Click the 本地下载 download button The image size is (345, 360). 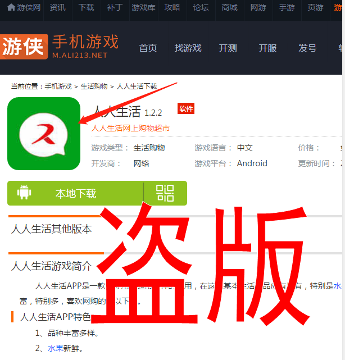(x=75, y=193)
